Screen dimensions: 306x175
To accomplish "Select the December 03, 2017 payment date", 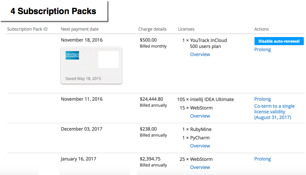I will tap(81, 129).
